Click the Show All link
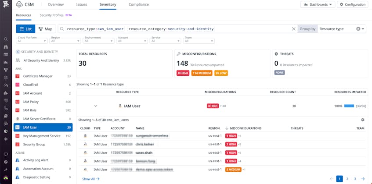Viewport: 372px width, 184px height. (91, 179)
